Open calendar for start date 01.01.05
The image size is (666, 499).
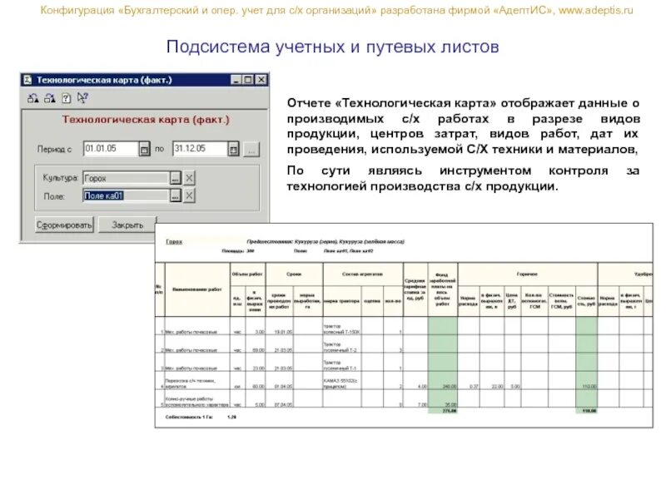click(144, 149)
